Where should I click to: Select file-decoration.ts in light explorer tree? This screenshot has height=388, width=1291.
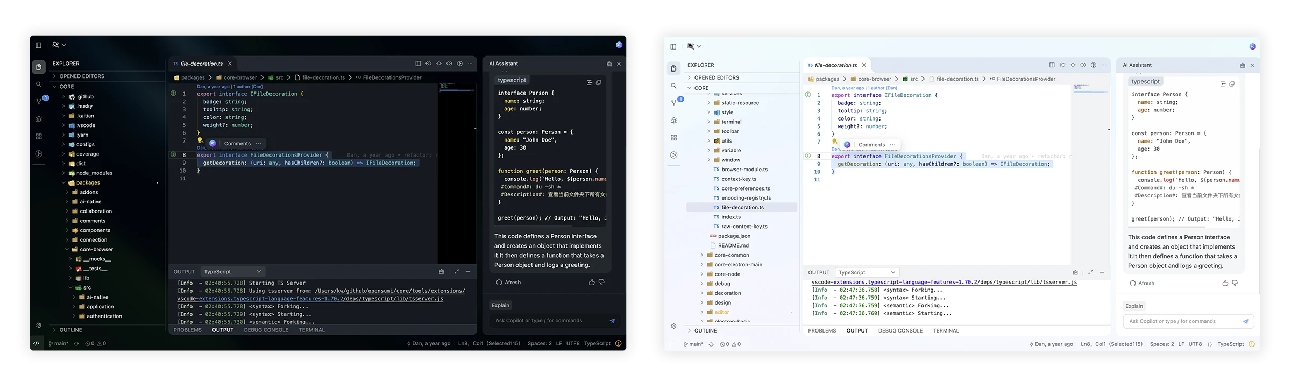pyautogui.click(x=742, y=208)
